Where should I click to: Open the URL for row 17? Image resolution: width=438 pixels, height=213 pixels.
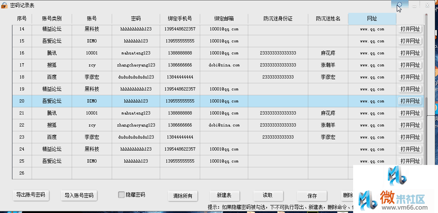tap(410, 65)
